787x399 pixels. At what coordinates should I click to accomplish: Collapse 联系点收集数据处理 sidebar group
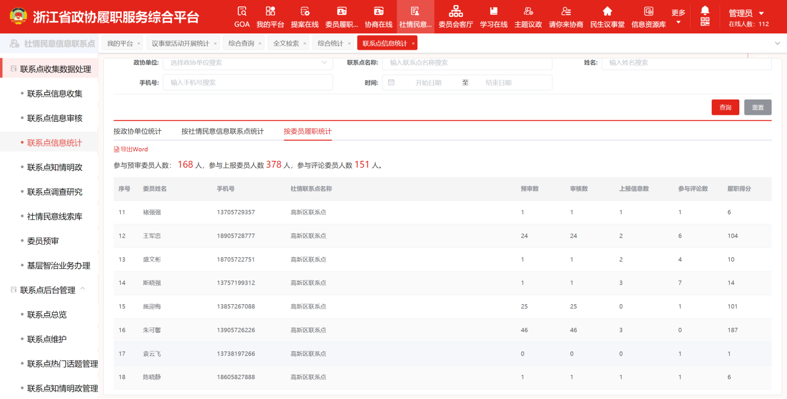coord(50,69)
